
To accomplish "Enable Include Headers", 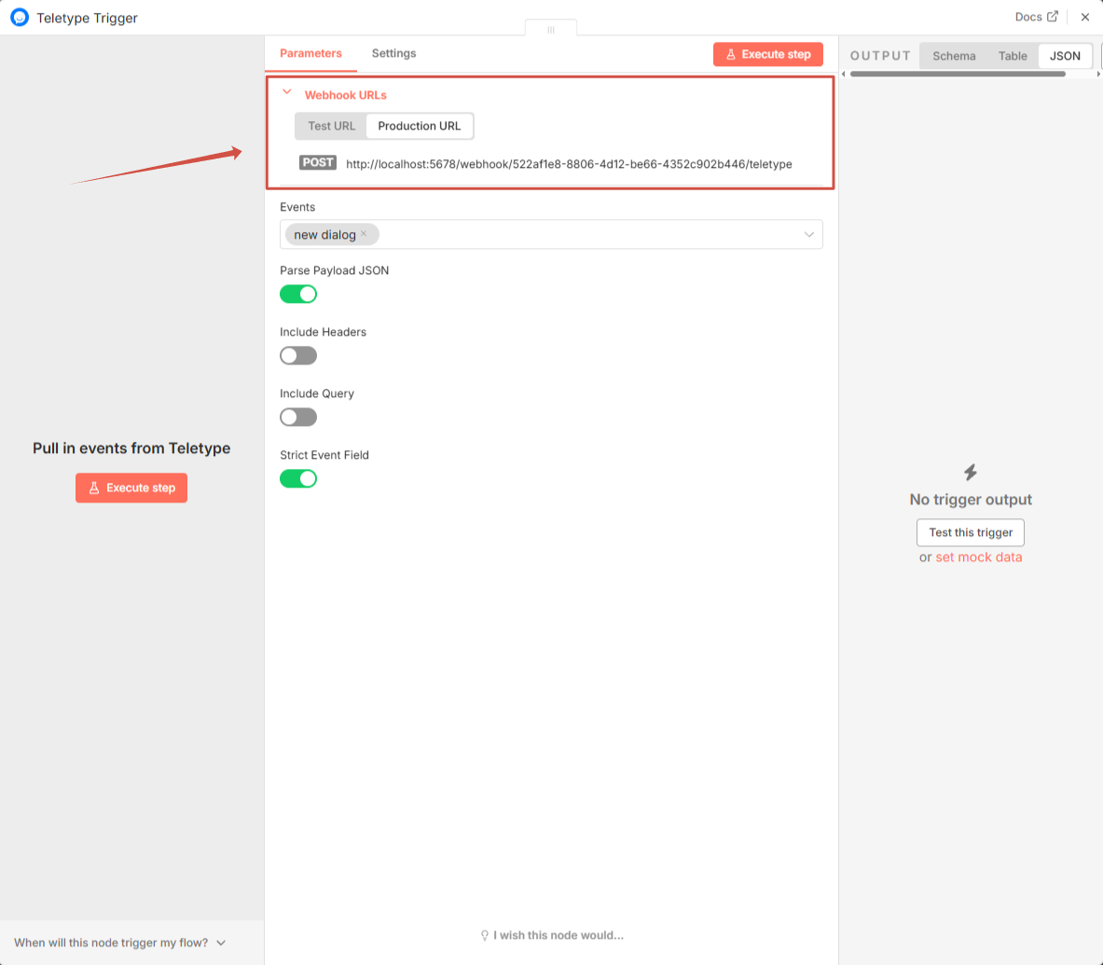I will 297,355.
